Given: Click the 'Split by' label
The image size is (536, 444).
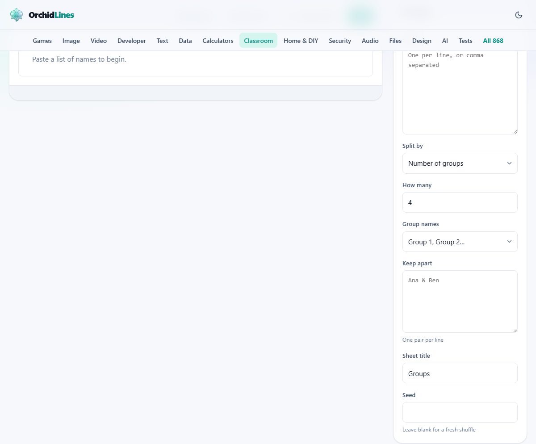Looking at the screenshot, I should [413, 146].
